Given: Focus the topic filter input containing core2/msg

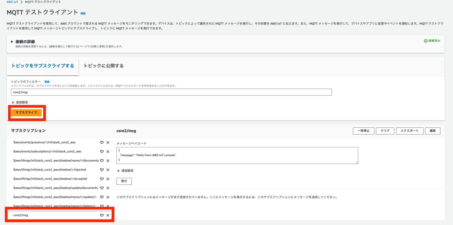Looking at the screenshot, I should tap(171, 92).
